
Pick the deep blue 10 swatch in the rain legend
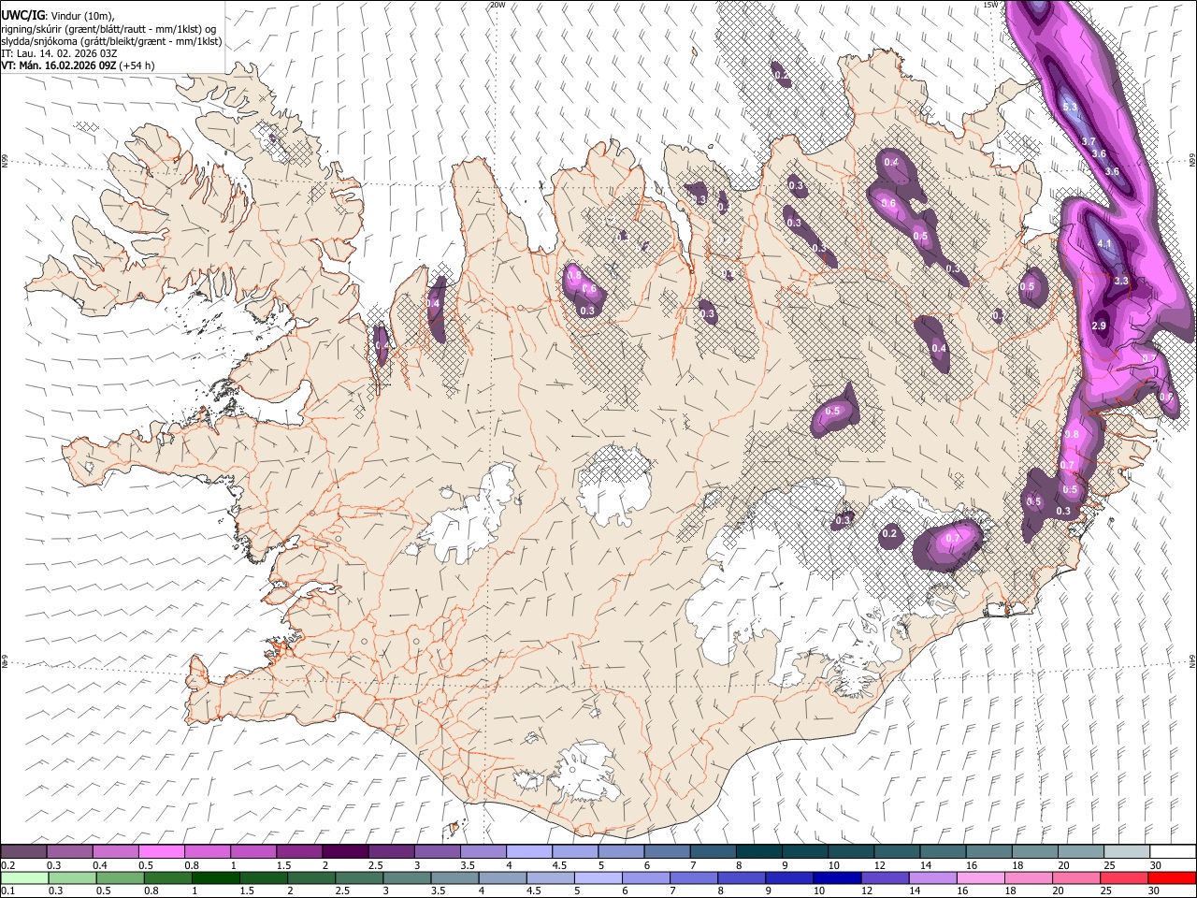click(x=837, y=877)
